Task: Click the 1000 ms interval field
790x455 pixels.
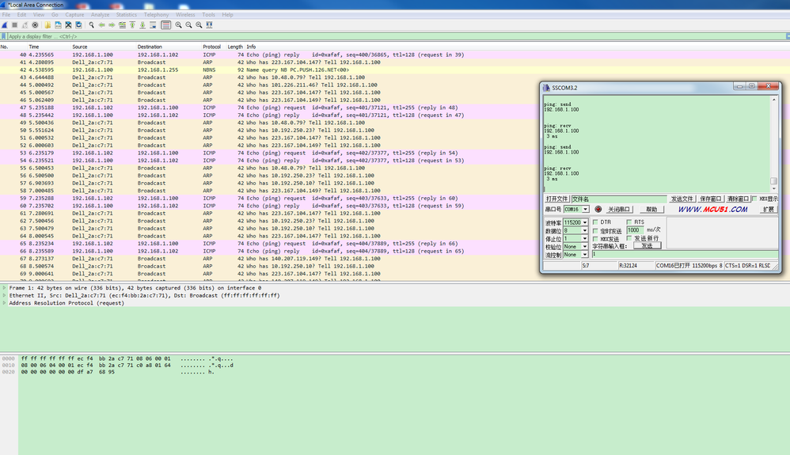Action: click(635, 229)
